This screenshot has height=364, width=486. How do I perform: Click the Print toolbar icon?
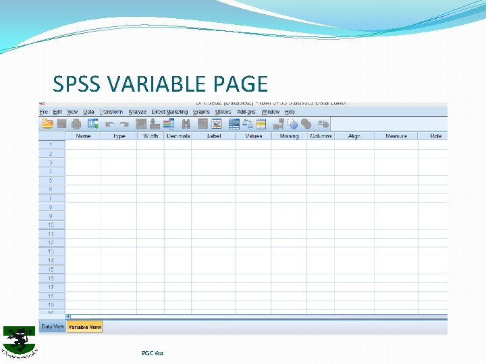[x=76, y=124]
